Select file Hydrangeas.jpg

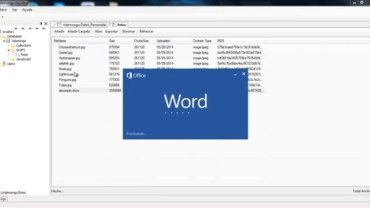tap(69, 58)
